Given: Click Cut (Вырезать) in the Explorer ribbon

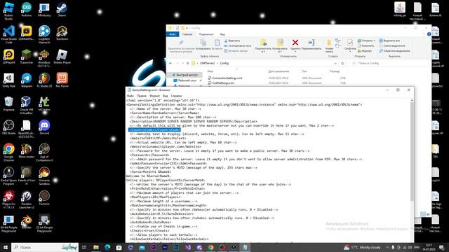Looking at the screenshot, I should click(232, 41).
